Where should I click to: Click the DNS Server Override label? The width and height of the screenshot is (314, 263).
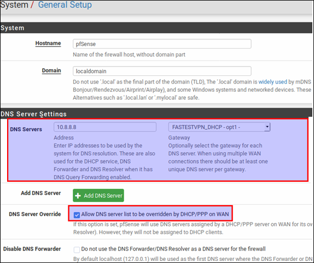(x=35, y=214)
